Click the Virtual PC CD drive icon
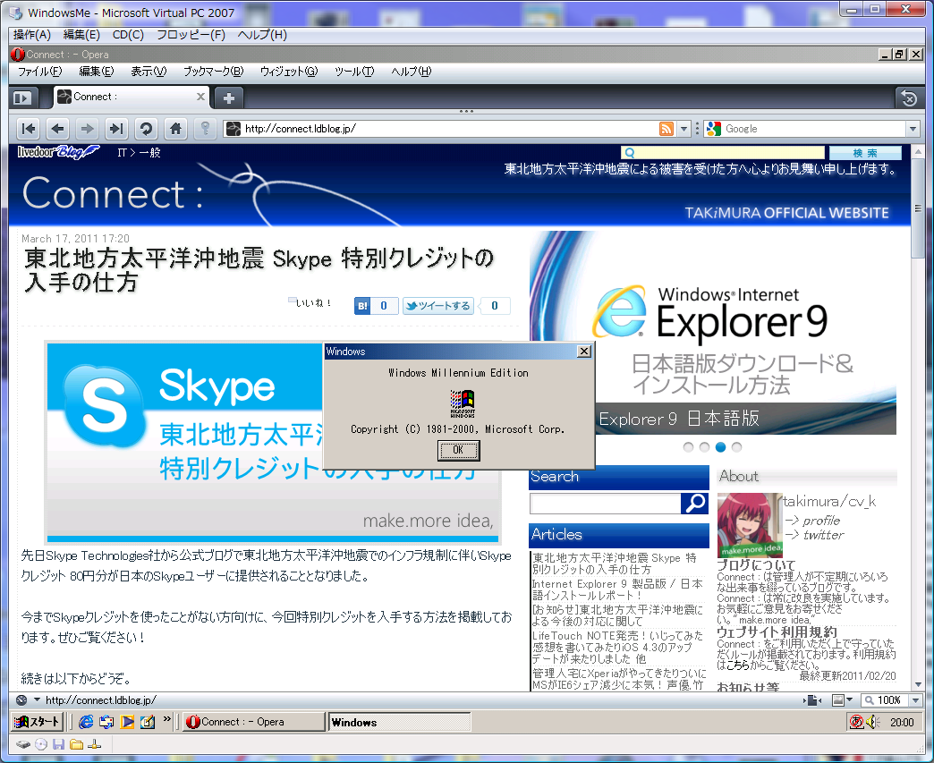The image size is (934, 763). tap(41, 744)
